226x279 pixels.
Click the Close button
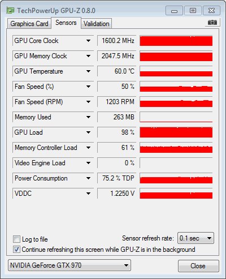coord(198,266)
